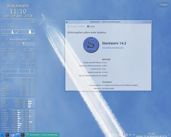Select the Intel Core2 Duo processor text
171x137 pixels.
[120, 85]
